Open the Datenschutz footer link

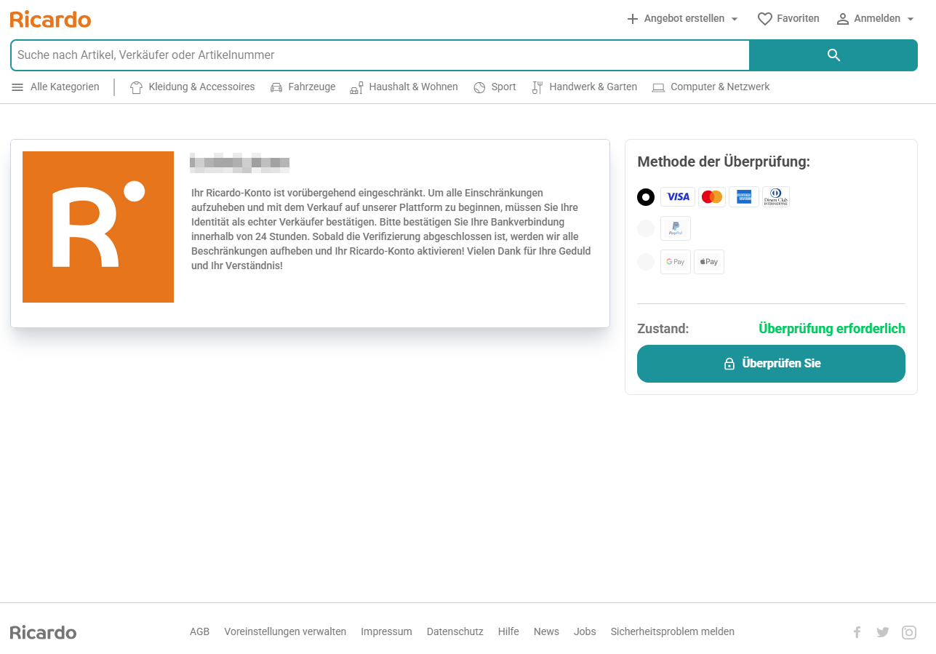455,632
